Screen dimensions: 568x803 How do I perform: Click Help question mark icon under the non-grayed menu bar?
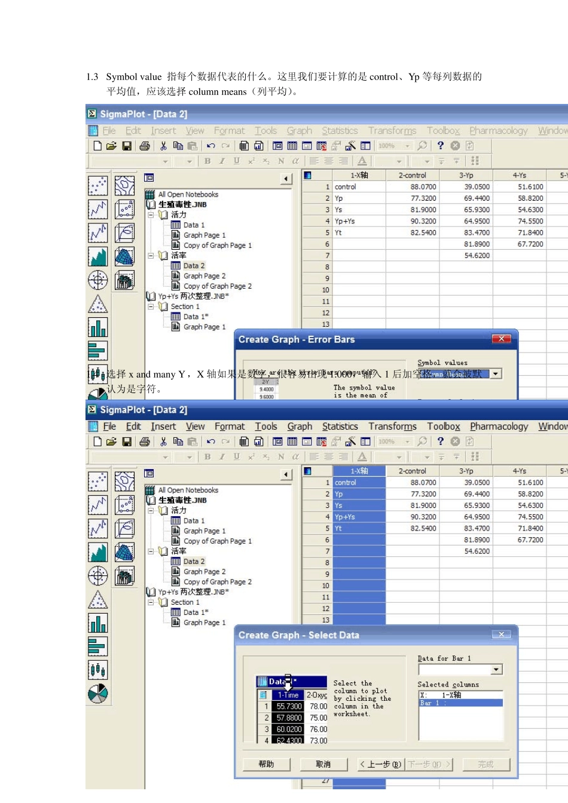(440, 442)
